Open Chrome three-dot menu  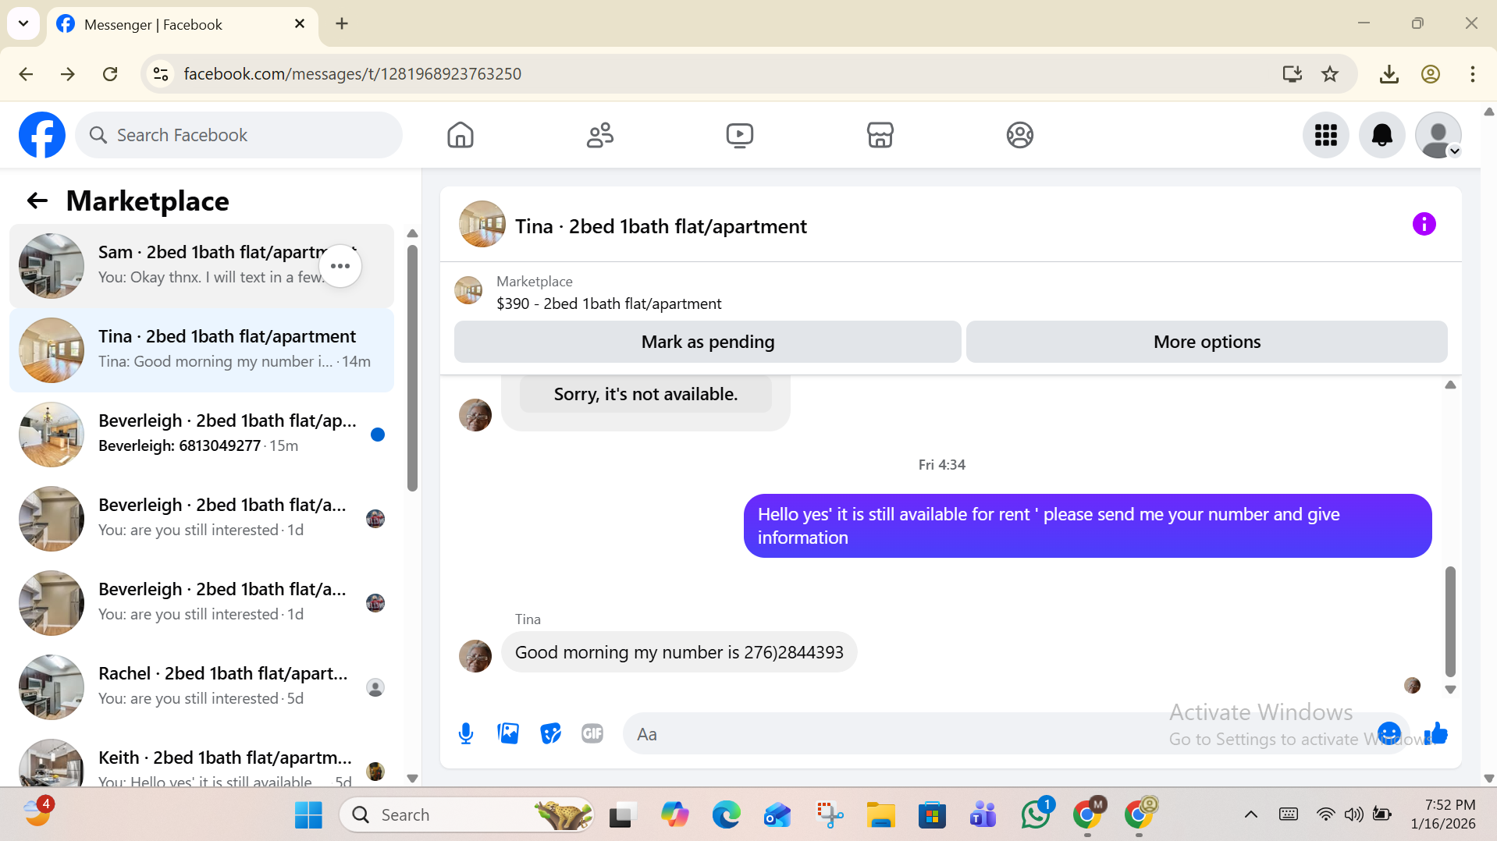pos(1472,74)
